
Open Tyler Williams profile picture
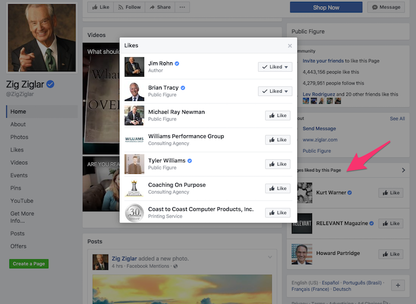click(x=134, y=164)
